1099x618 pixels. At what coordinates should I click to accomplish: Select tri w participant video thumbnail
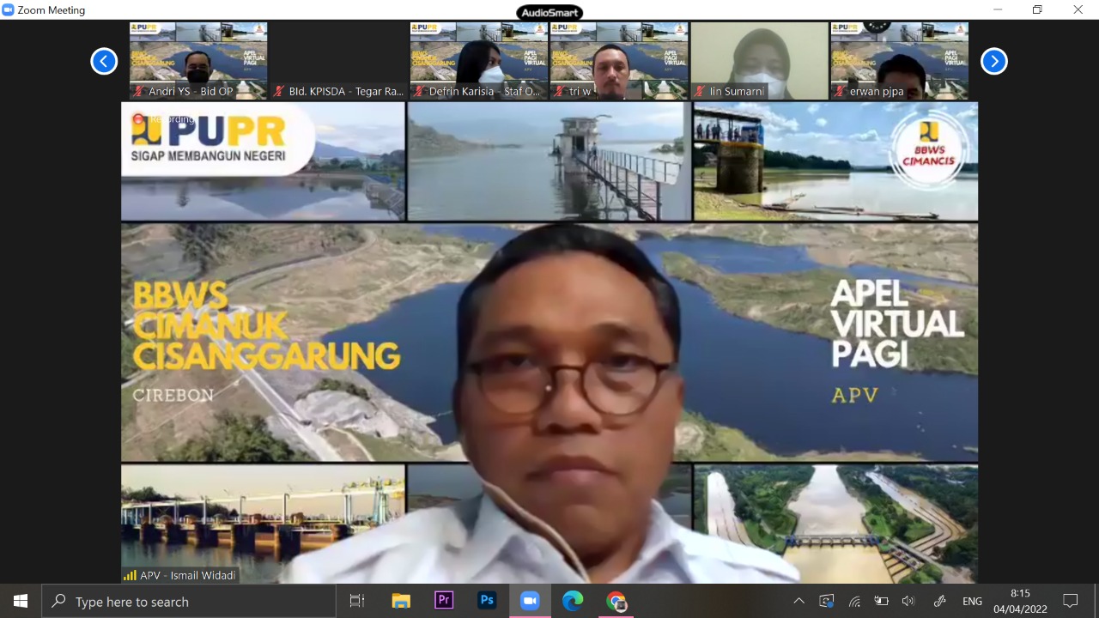619,61
